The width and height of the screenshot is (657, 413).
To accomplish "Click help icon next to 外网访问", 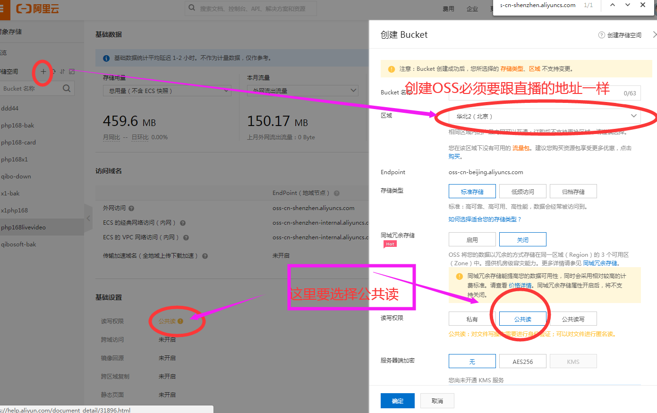I will (131, 208).
